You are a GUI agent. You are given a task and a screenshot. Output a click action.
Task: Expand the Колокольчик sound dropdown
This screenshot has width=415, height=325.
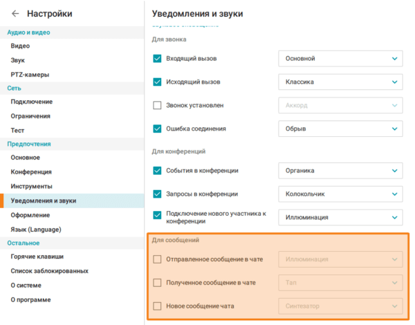tap(340, 194)
